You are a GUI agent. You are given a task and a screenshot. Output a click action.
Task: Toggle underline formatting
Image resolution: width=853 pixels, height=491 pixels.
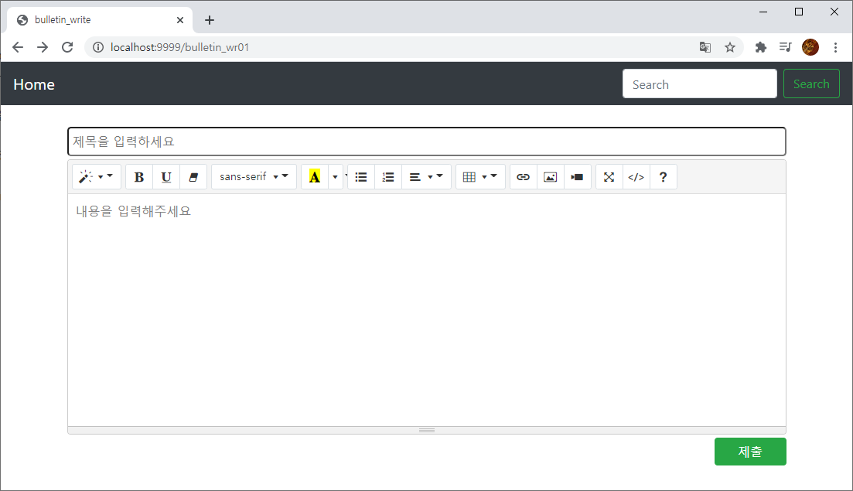[x=166, y=177]
